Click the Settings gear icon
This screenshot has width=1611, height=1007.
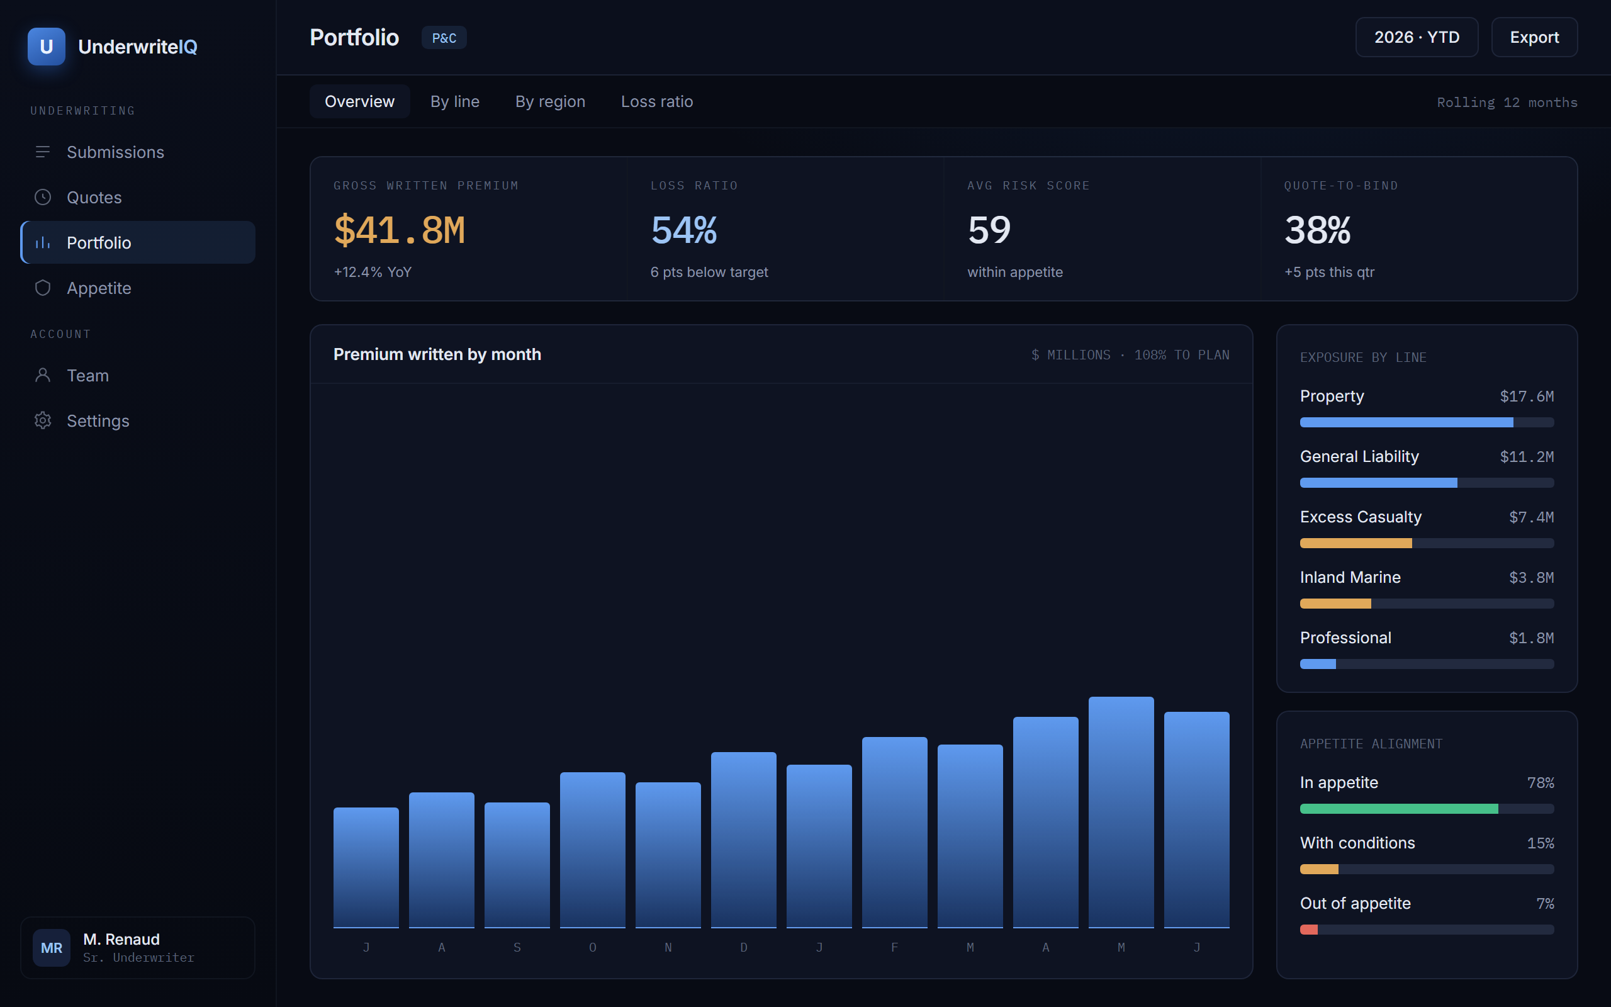pos(43,421)
